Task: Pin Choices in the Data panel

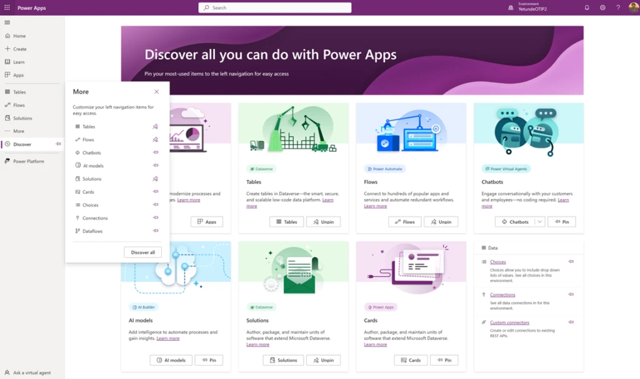Action: (x=569, y=261)
